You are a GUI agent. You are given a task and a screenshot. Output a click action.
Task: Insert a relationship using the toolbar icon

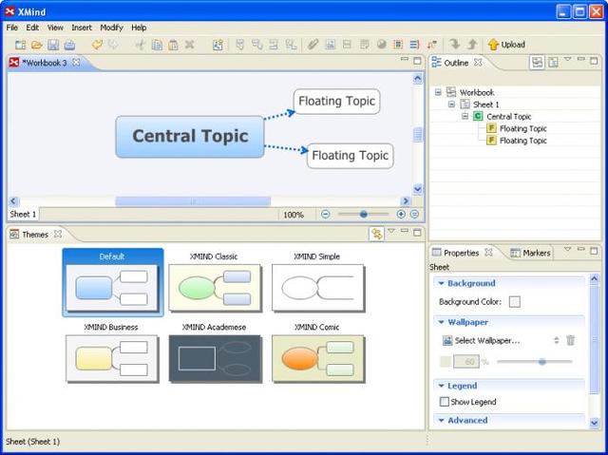431,45
